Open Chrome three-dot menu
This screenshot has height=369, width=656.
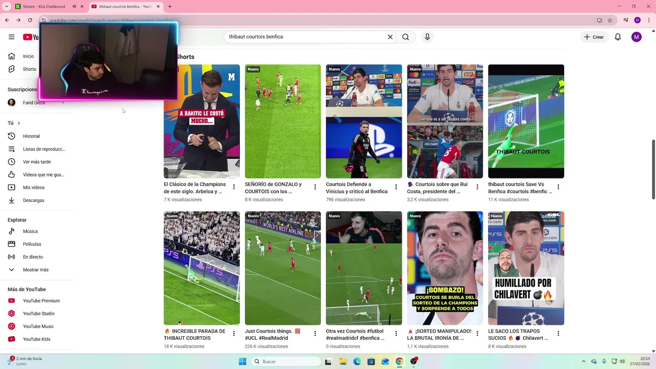tap(649, 20)
